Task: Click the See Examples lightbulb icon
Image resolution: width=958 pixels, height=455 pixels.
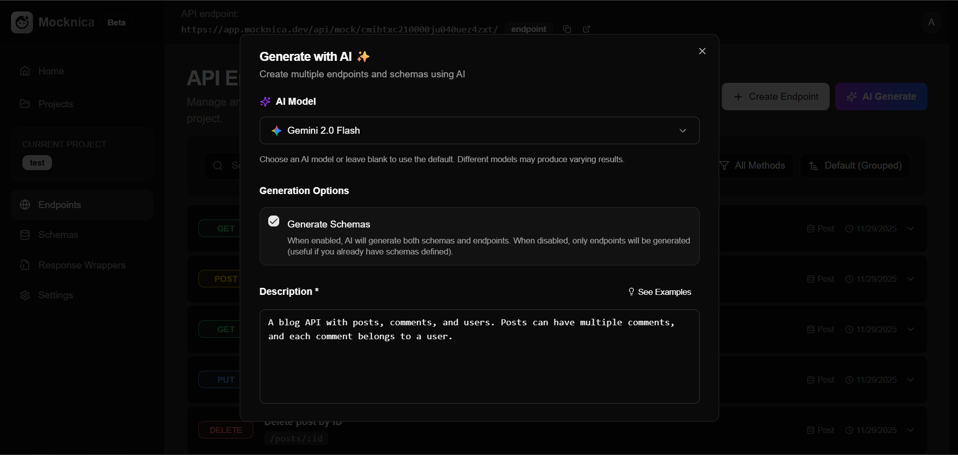Action: tap(631, 292)
